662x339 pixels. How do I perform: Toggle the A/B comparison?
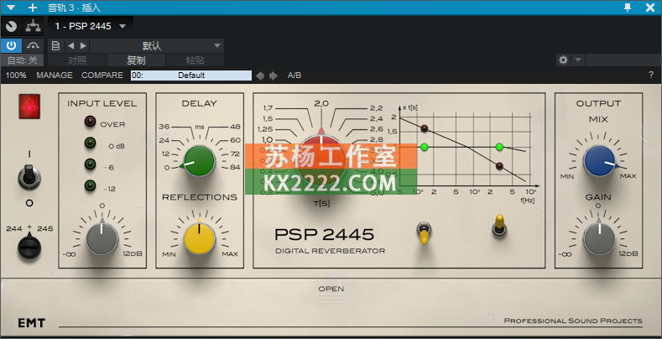tap(295, 76)
